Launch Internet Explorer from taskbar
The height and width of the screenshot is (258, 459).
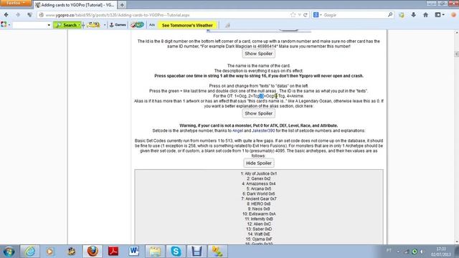point(29,252)
